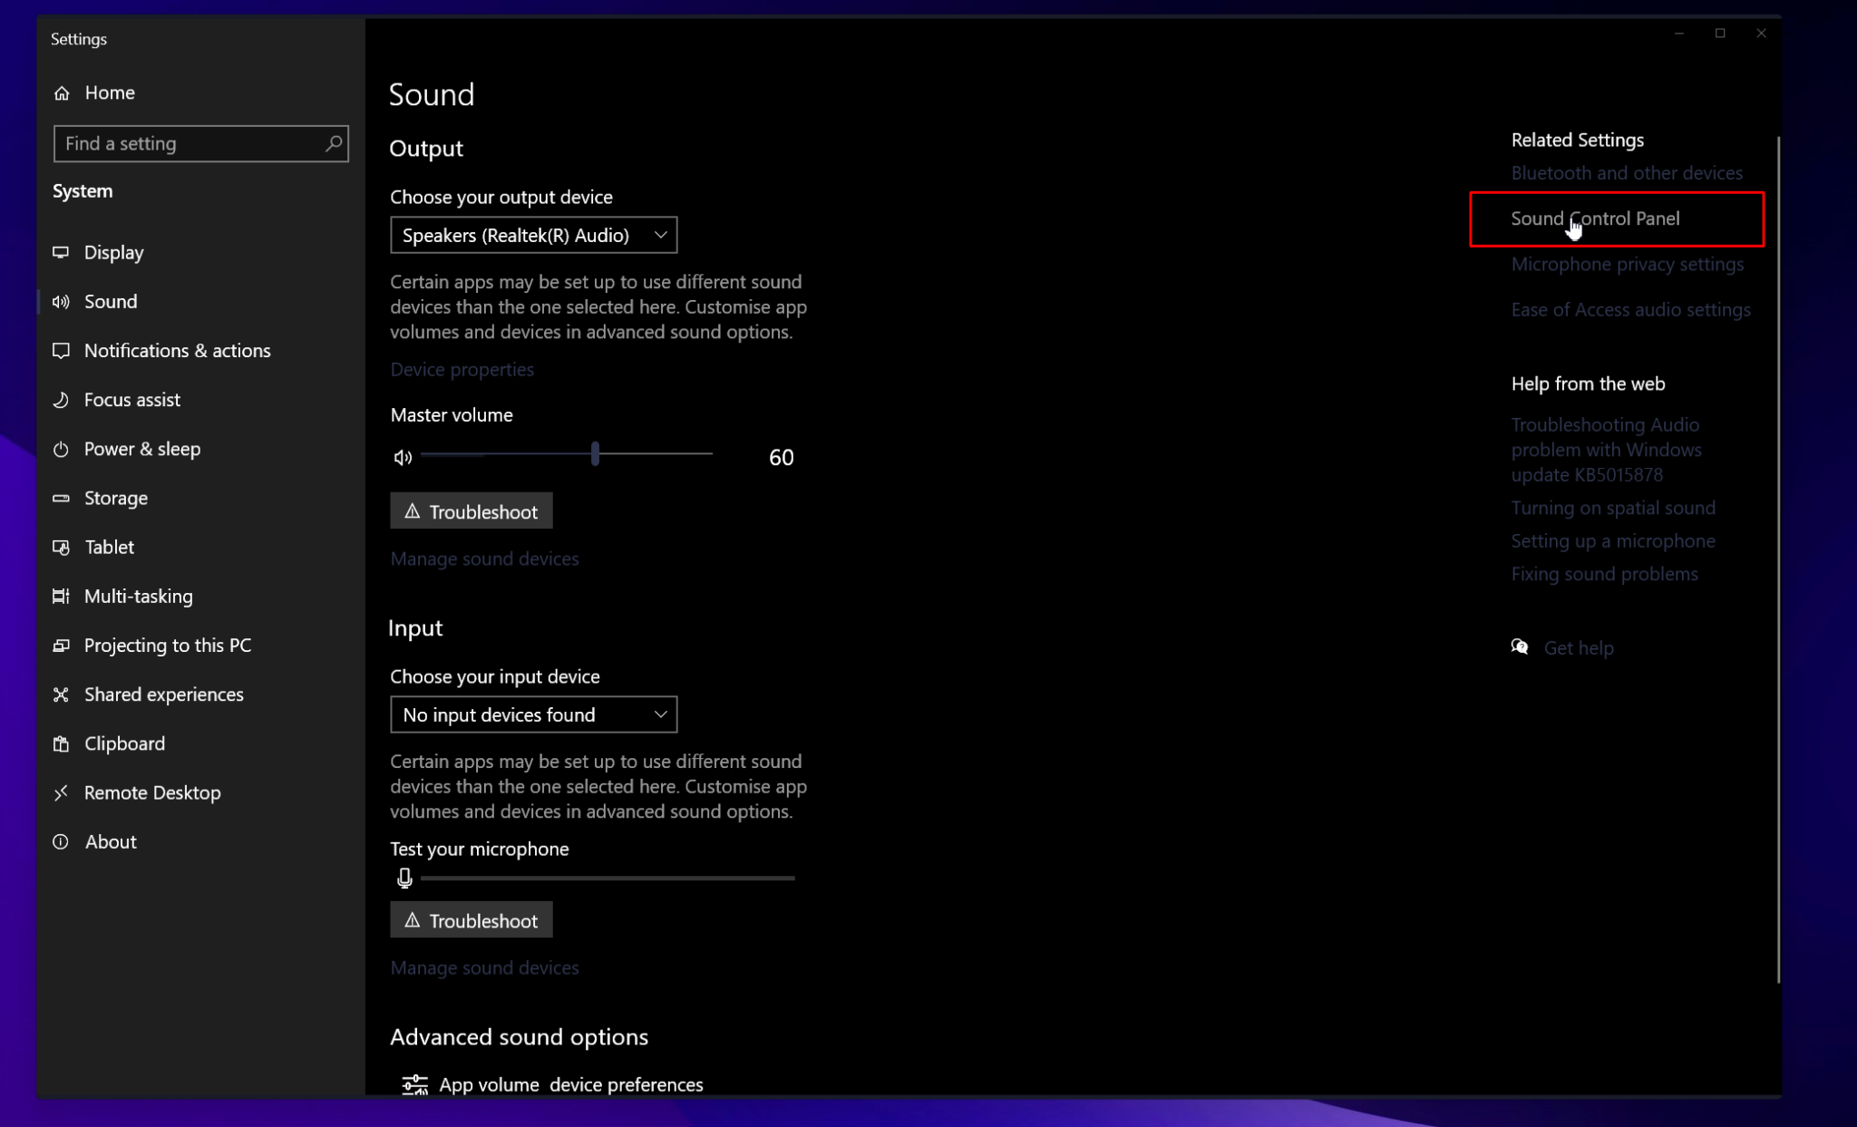1857x1127 pixels.
Task: Click the Get help icon
Action: [1520, 647]
